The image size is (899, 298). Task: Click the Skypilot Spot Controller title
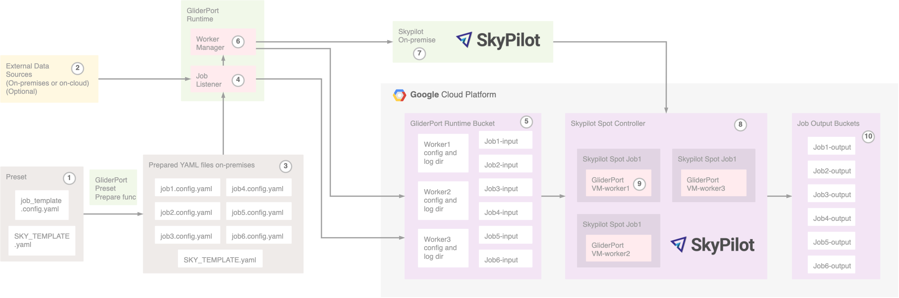click(608, 123)
